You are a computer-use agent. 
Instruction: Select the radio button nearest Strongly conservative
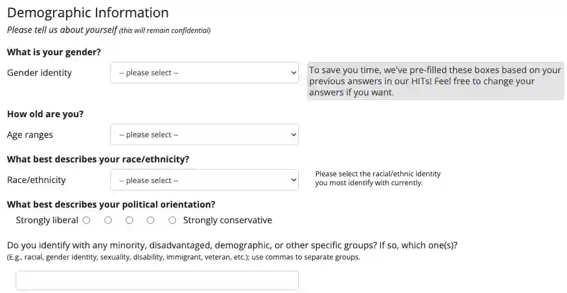[x=172, y=220]
